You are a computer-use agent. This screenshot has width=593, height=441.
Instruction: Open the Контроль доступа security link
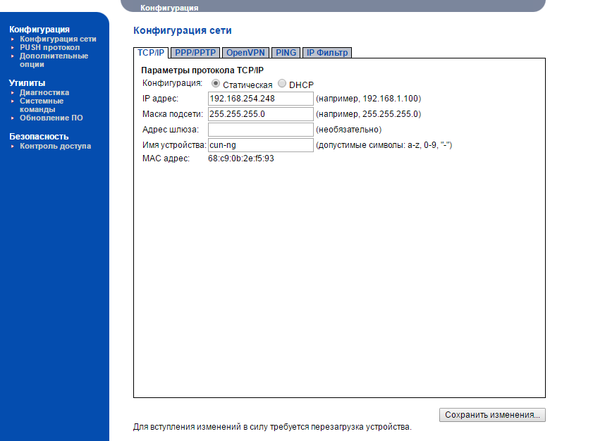(55, 146)
